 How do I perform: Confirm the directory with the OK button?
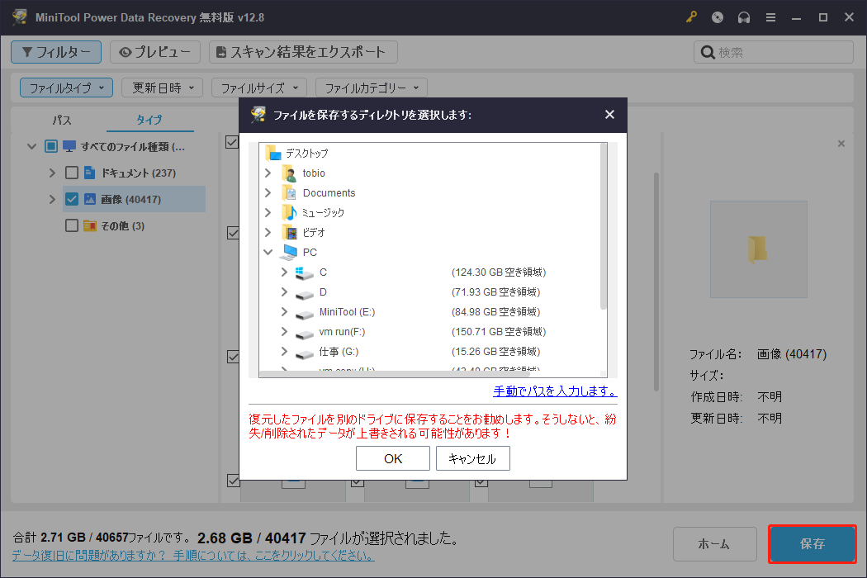click(x=392, y=457)
